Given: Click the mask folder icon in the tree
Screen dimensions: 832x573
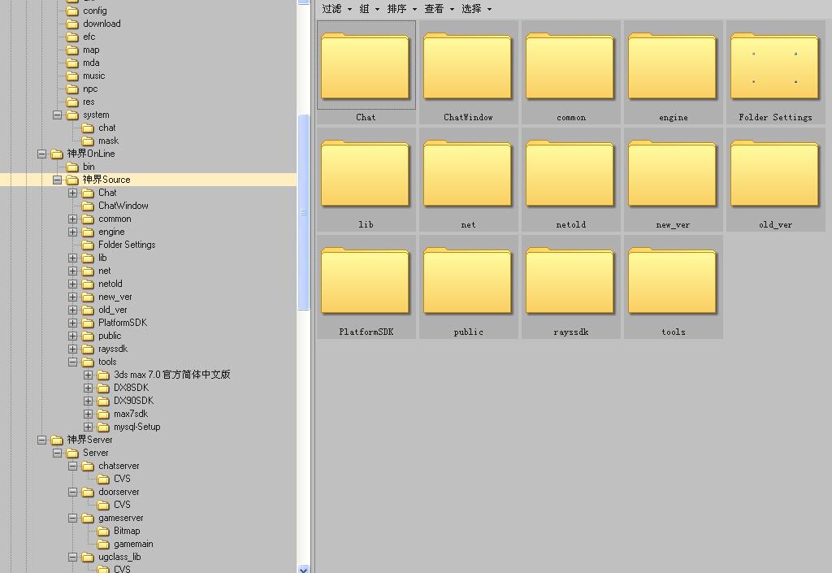Looking at the screenshot, I should [88, 141].
